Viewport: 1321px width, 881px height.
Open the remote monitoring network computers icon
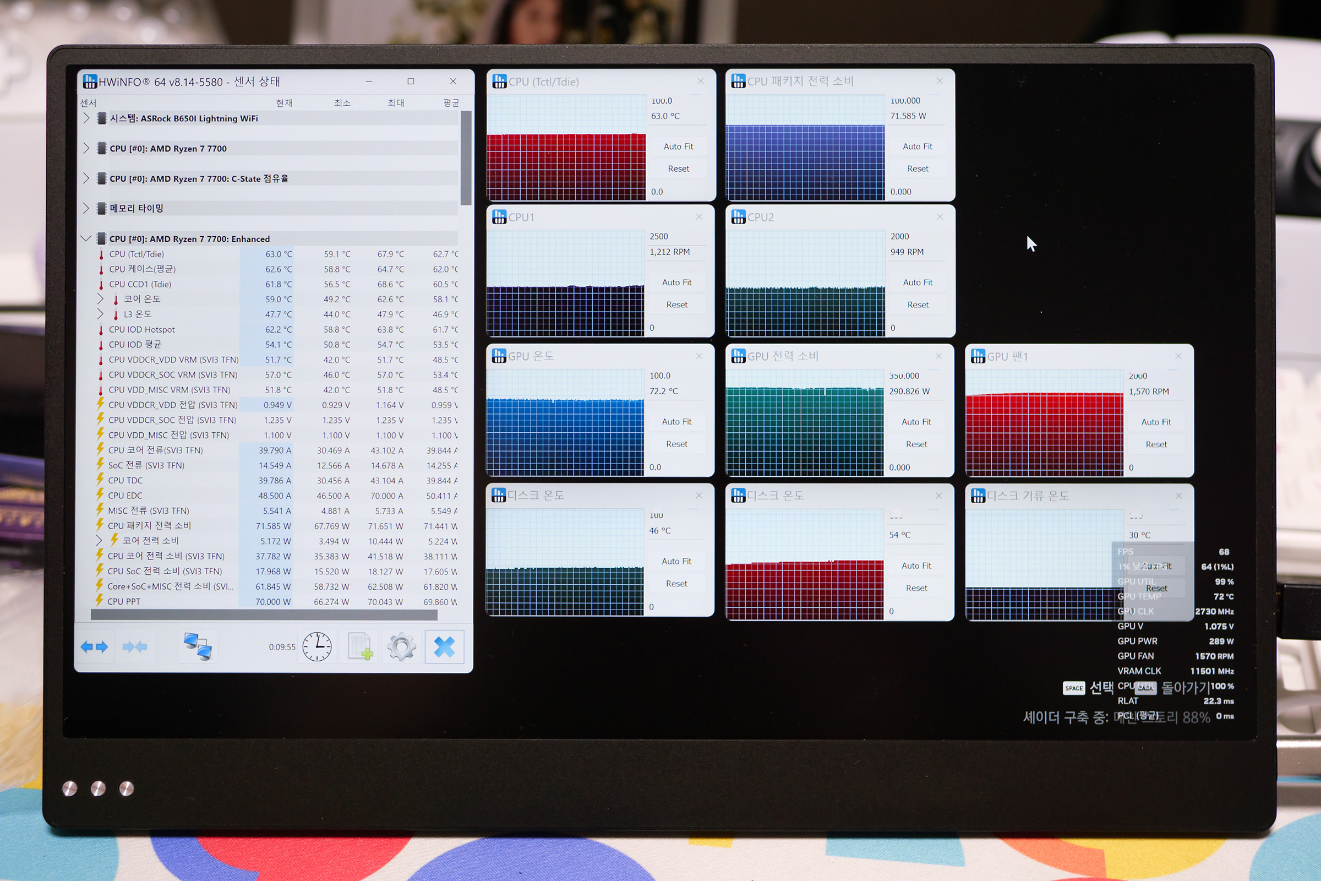point(197,646)
